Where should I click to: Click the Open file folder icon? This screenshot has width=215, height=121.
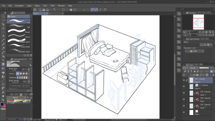44,10
